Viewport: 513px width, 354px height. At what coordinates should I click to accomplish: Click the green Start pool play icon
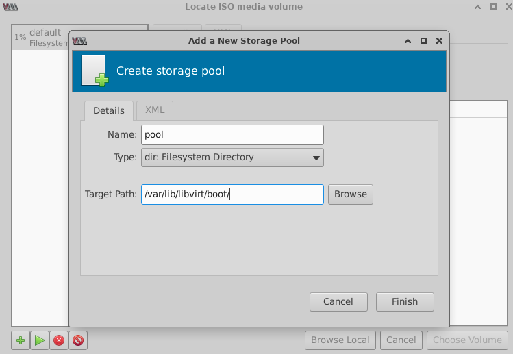click(40, 340)
